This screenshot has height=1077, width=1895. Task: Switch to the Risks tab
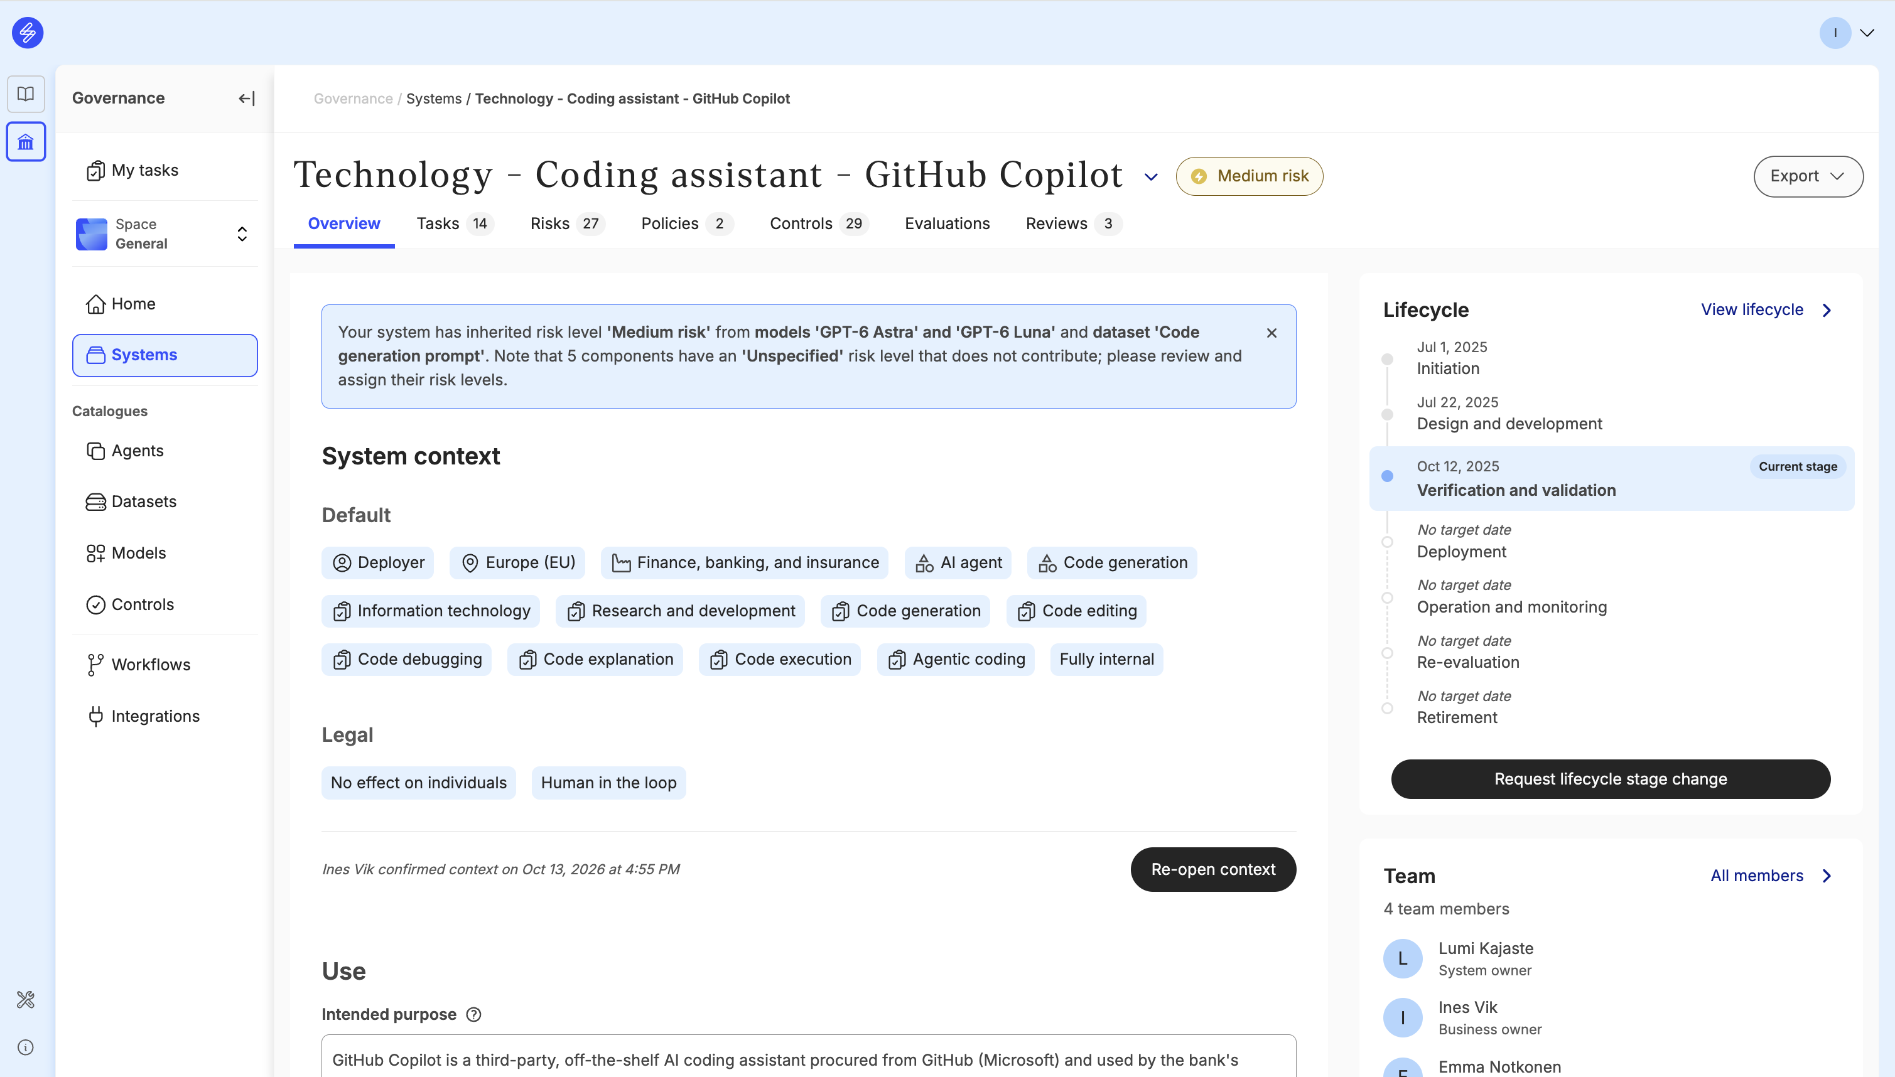point(567,223)
